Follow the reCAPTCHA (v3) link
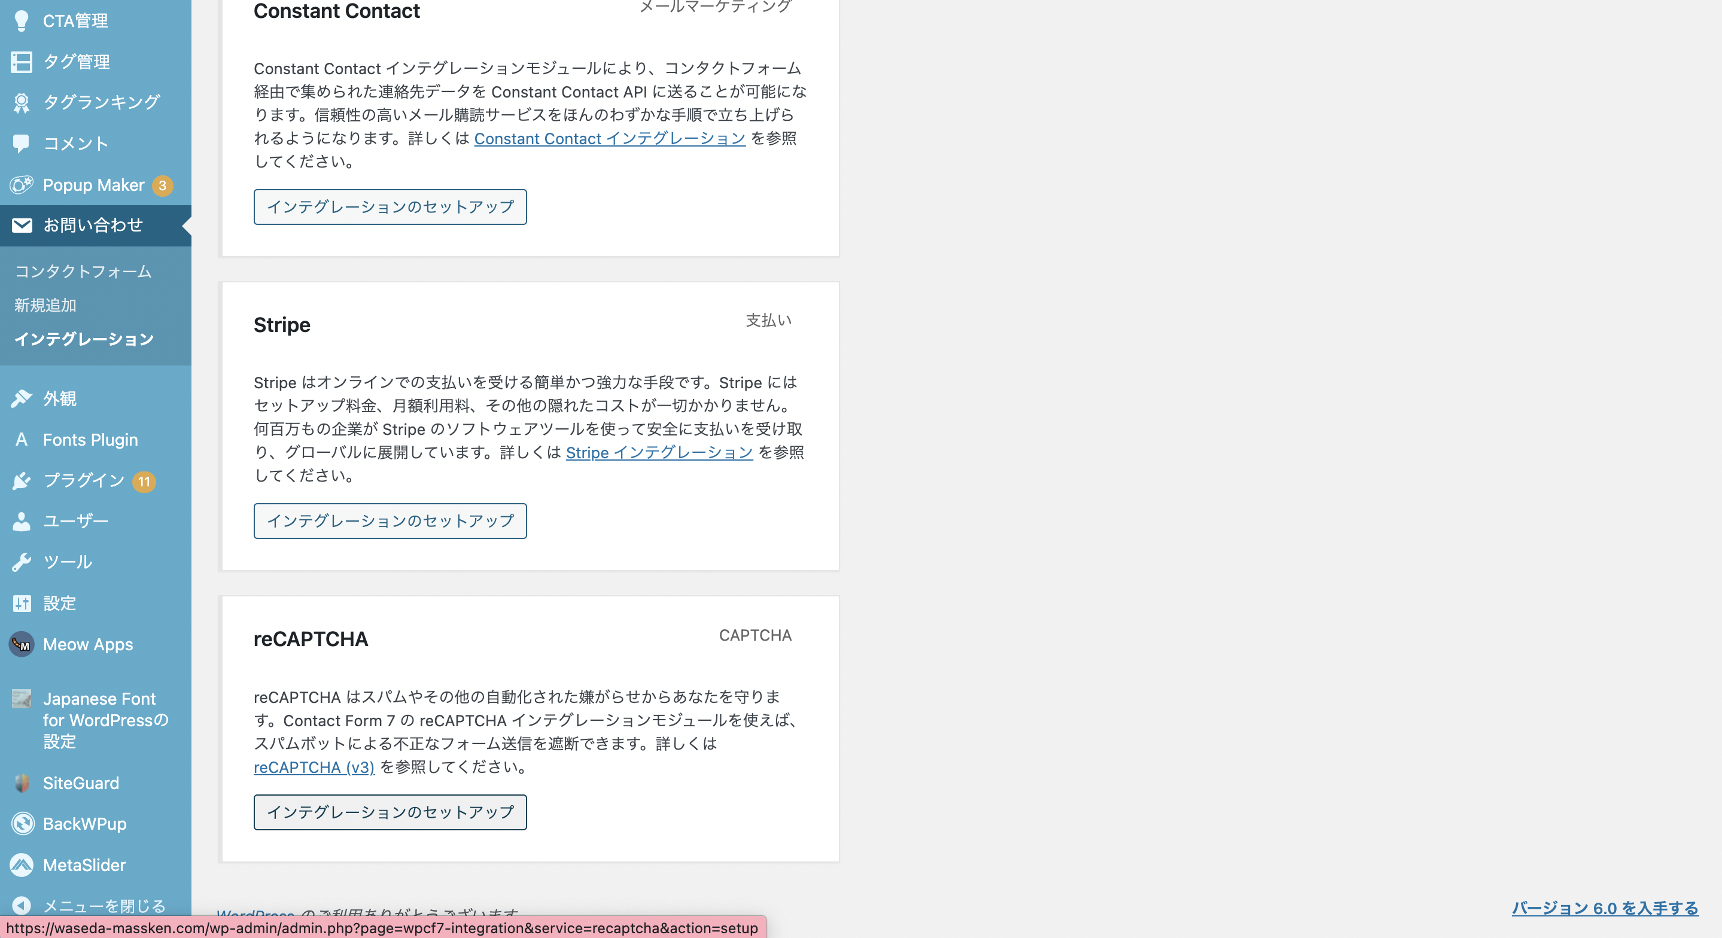The width and height of the screenshot is (1722, 938). pos(314,767)
